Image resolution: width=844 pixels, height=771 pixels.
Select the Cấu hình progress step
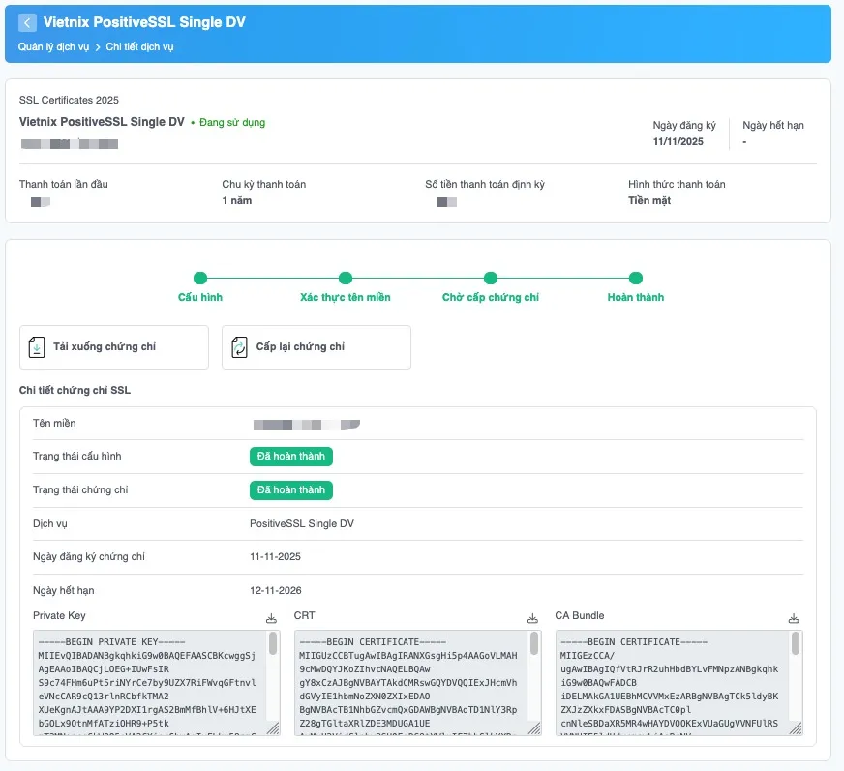point(200,279)
